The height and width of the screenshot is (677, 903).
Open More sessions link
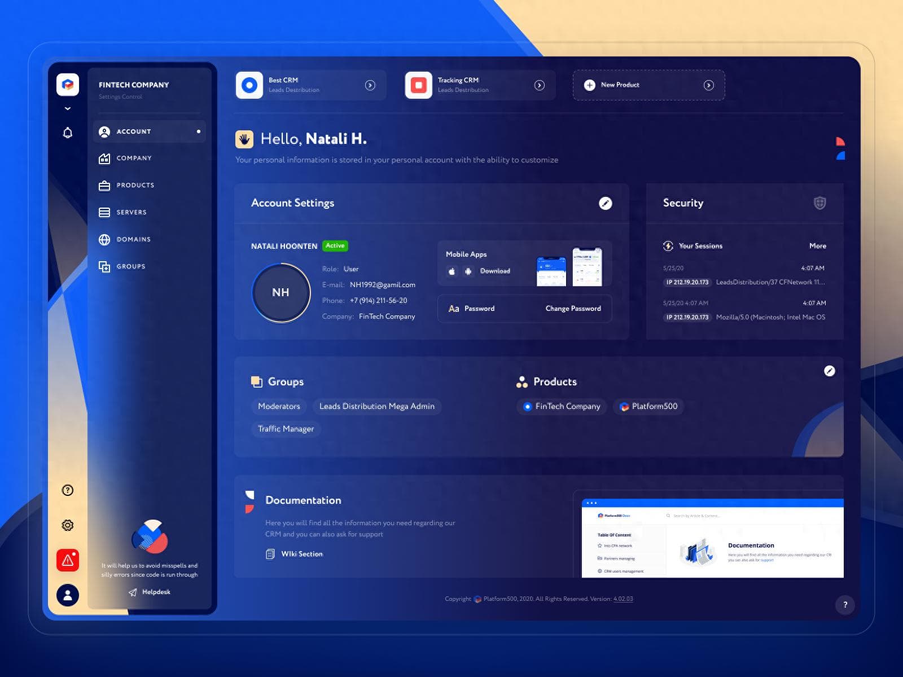[817, 246]
